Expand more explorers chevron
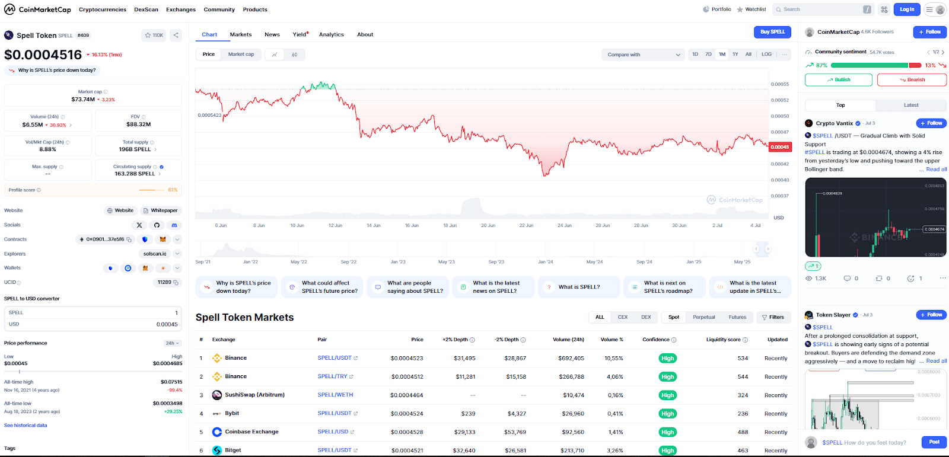The width and height of the screenshot is (949, 457). [177, 254]
